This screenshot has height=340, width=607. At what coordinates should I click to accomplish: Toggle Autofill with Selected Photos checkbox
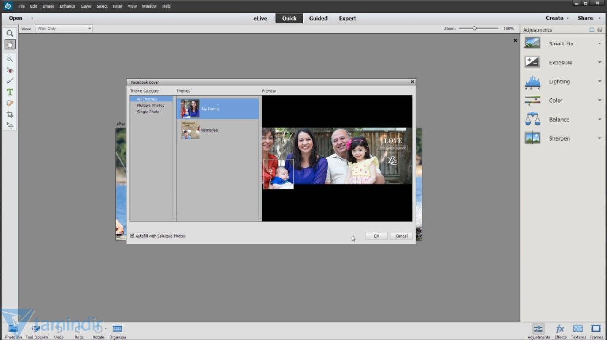coord(132,236)
